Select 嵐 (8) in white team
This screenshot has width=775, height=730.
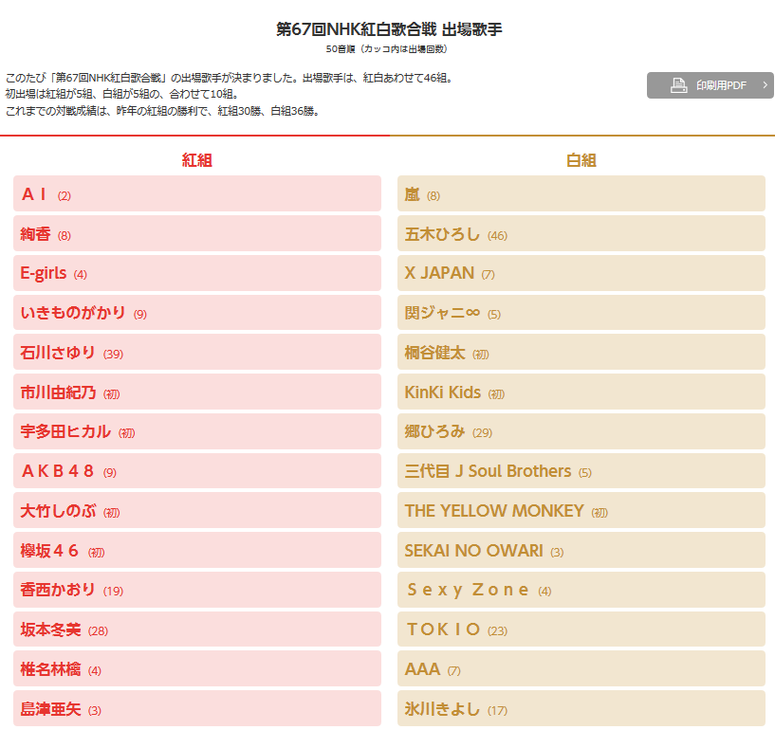coord(581,193)
